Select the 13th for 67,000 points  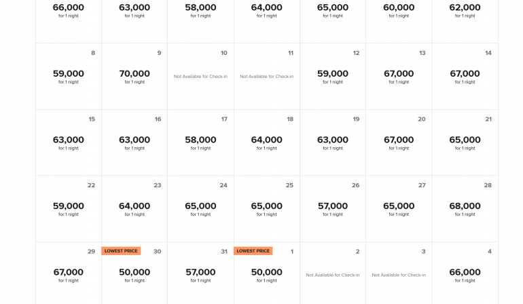(x=399, y=75)
